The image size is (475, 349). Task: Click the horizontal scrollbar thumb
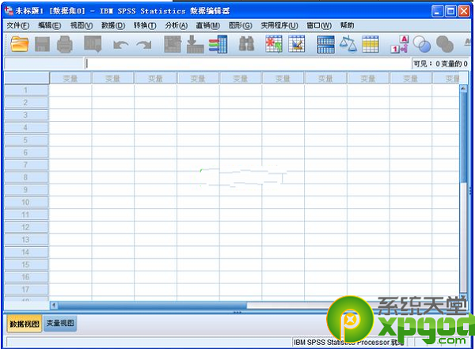click(x=153, y=305)
